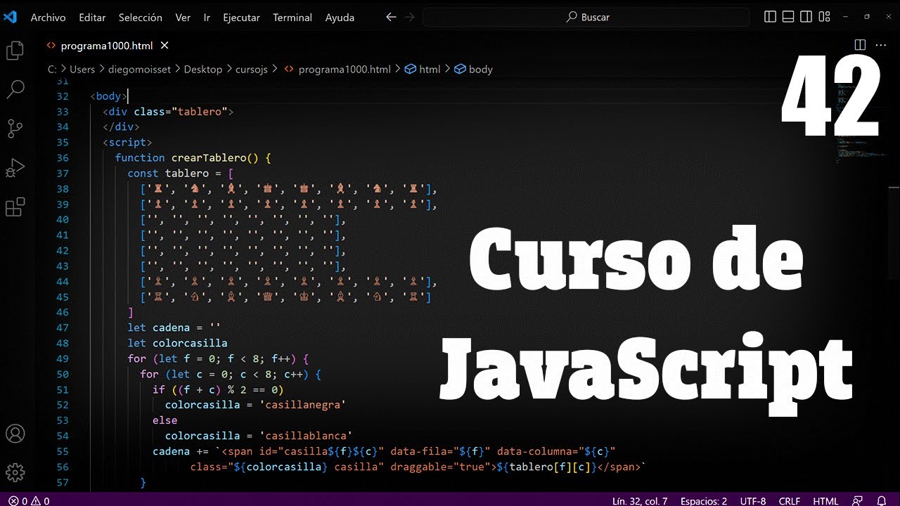This screenshot has height=506, width=900.
Task: Open the Accounts menu icon
Action: [15, 433]
